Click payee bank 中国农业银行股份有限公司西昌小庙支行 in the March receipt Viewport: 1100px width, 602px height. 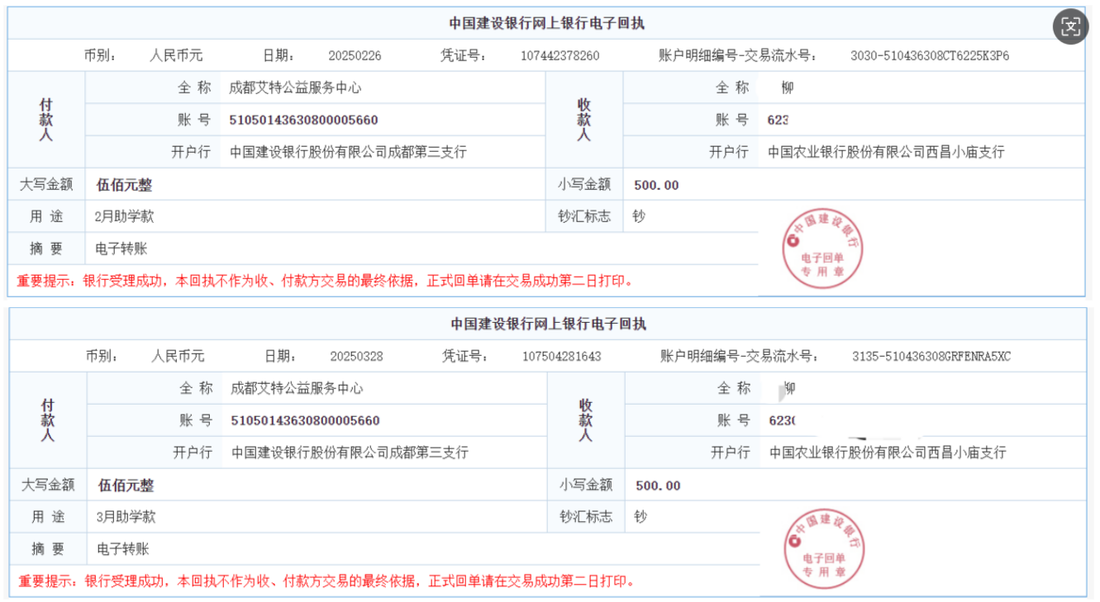pos(888,453)
